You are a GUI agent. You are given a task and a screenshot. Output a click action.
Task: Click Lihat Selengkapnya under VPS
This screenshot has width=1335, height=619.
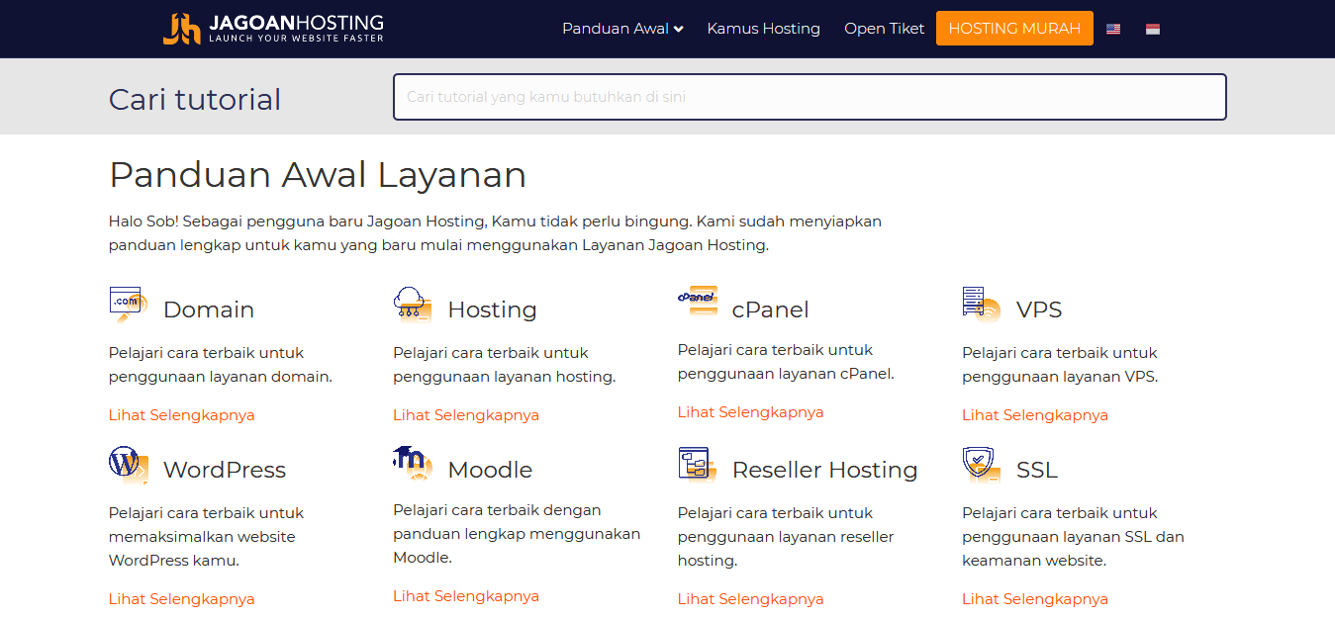(1035, 415)
